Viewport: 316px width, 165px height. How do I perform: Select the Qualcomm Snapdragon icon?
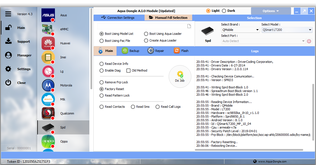(x=48, y=113)
